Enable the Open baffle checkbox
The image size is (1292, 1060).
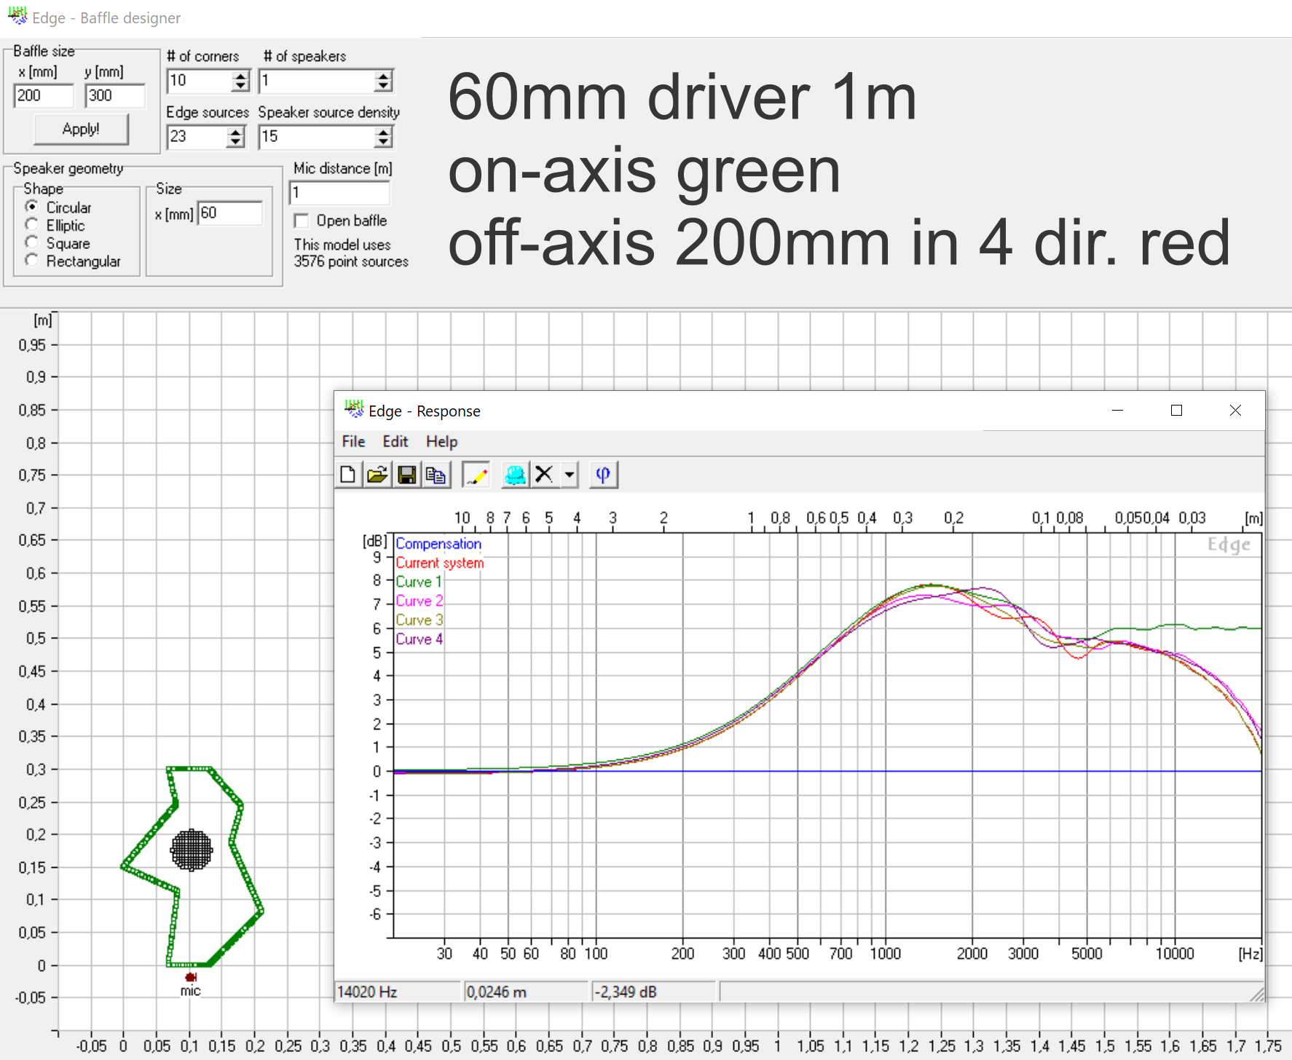point(301,221)
